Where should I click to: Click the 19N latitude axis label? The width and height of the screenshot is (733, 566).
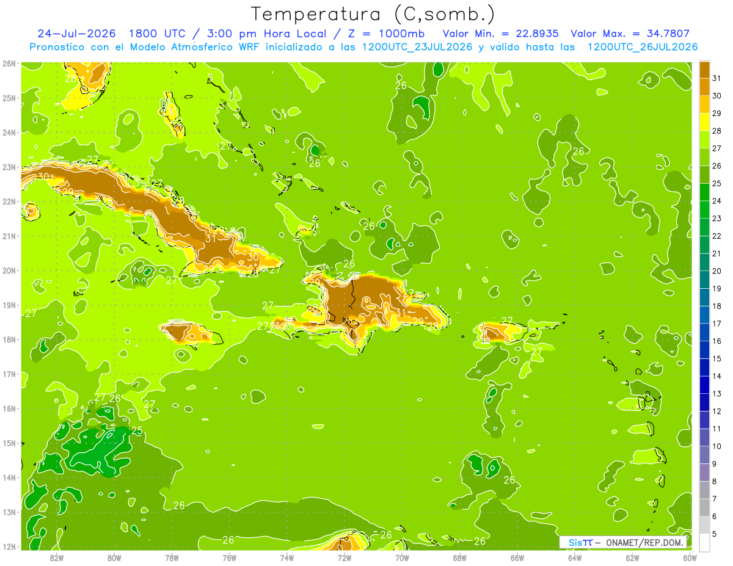[10, 305]
